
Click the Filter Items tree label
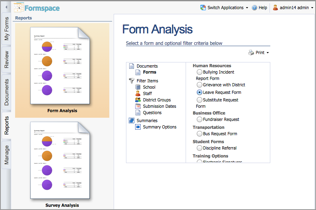[147, 81]
